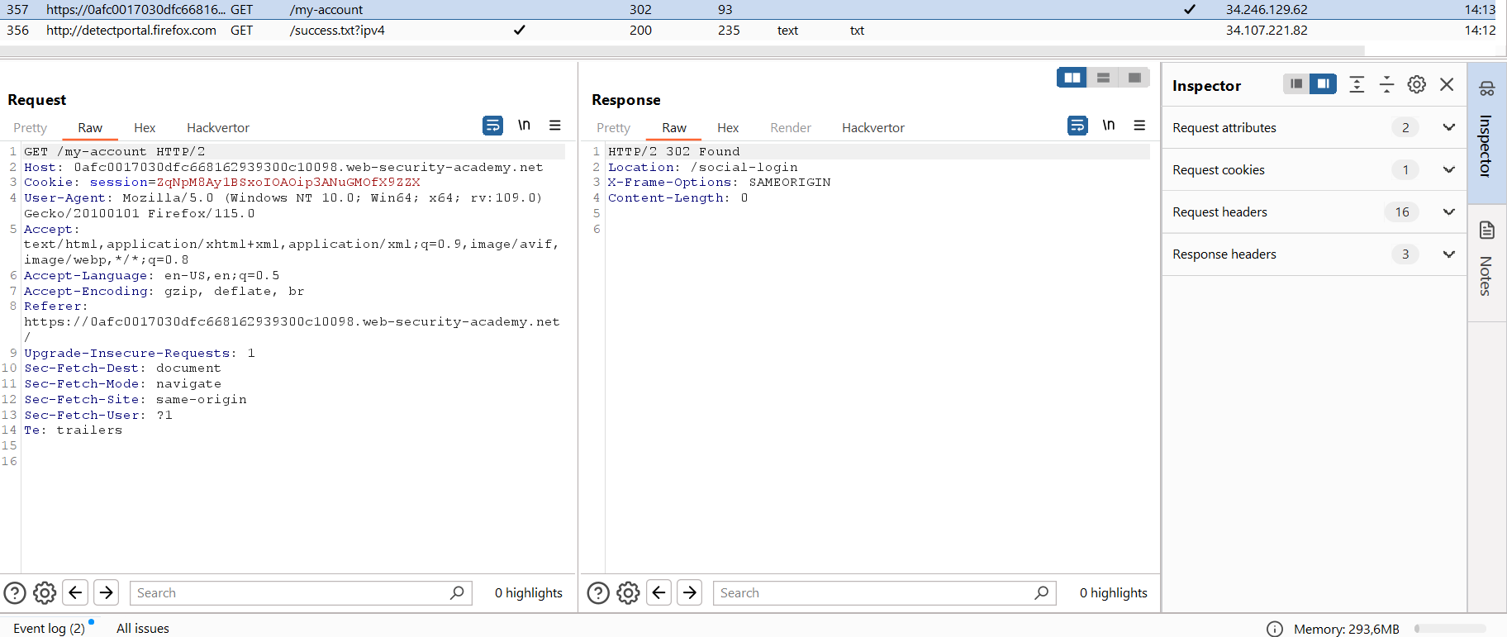
Task: Go to previous Request search match
Action: (x=75, y=592)
